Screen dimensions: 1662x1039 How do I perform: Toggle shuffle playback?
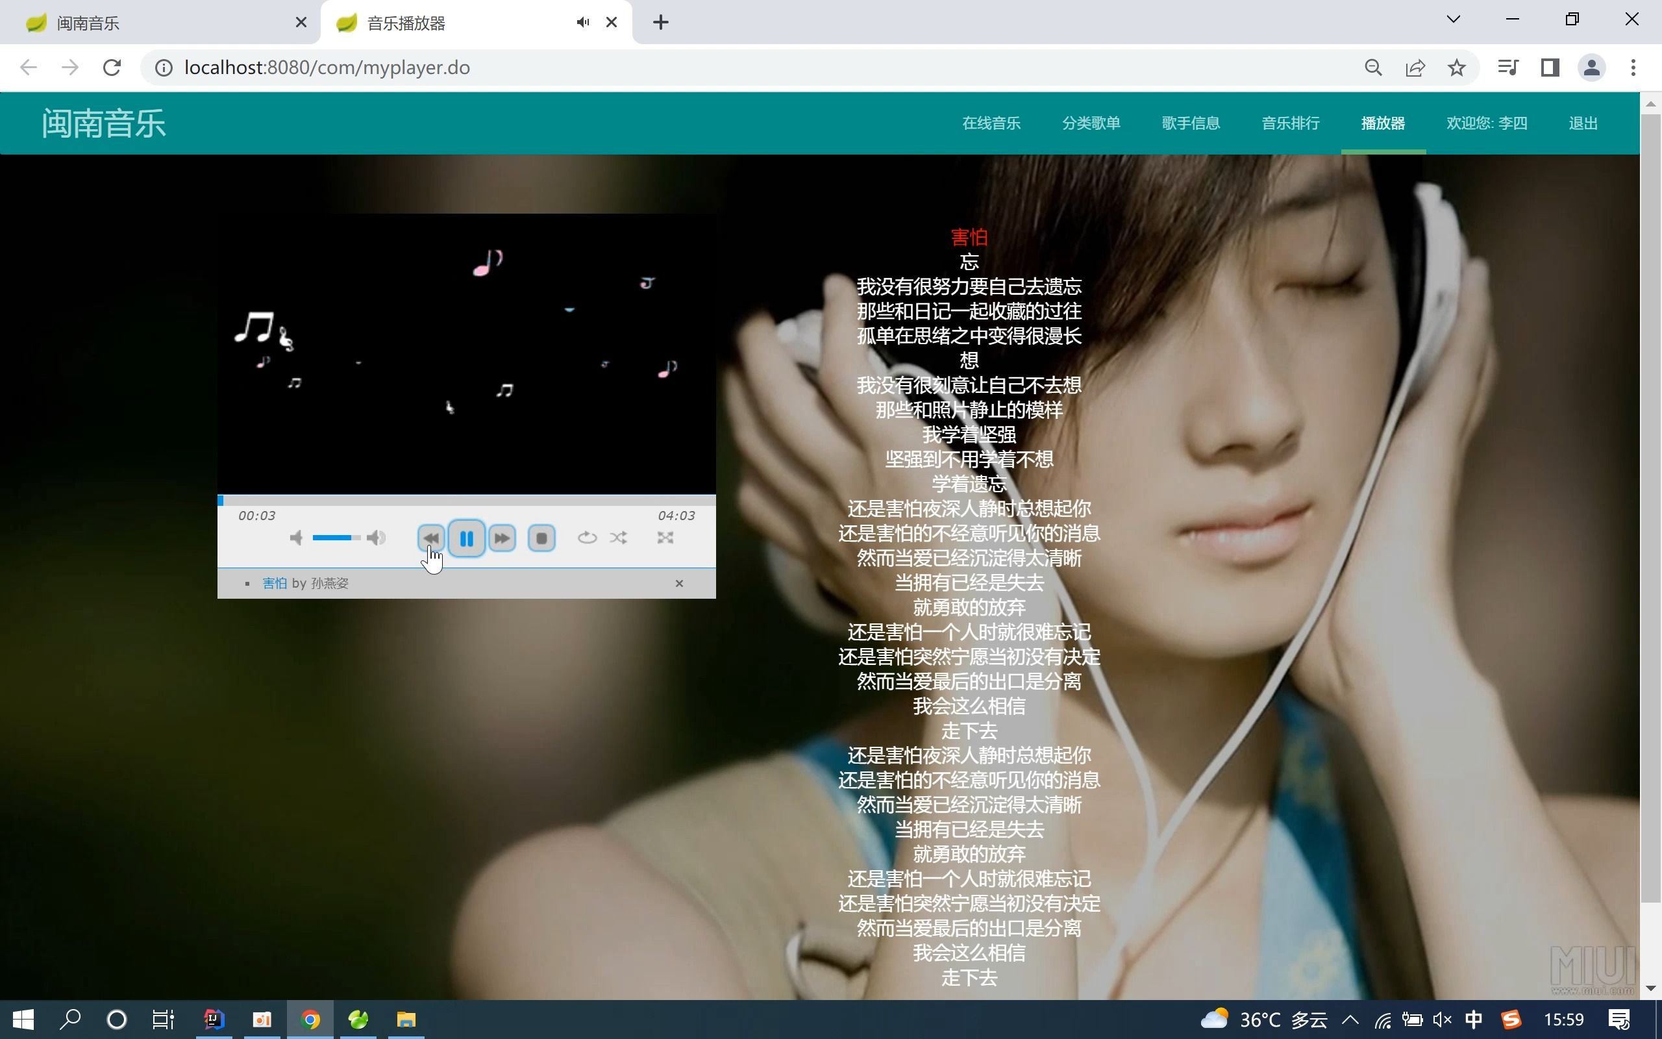point(618,538)
